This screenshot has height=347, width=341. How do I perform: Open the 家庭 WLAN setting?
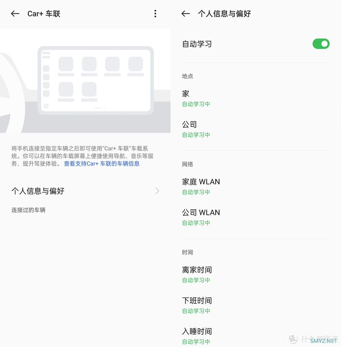pos(256,187)
